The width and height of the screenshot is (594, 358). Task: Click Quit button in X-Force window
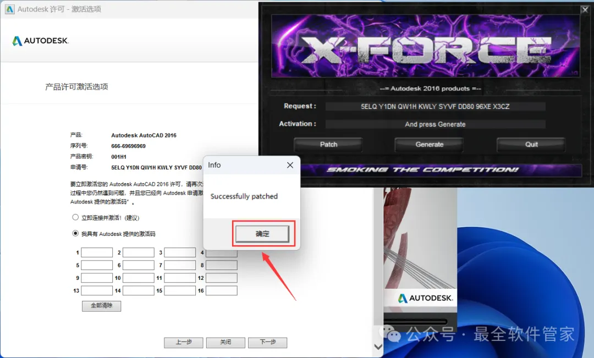coord(531,144)
